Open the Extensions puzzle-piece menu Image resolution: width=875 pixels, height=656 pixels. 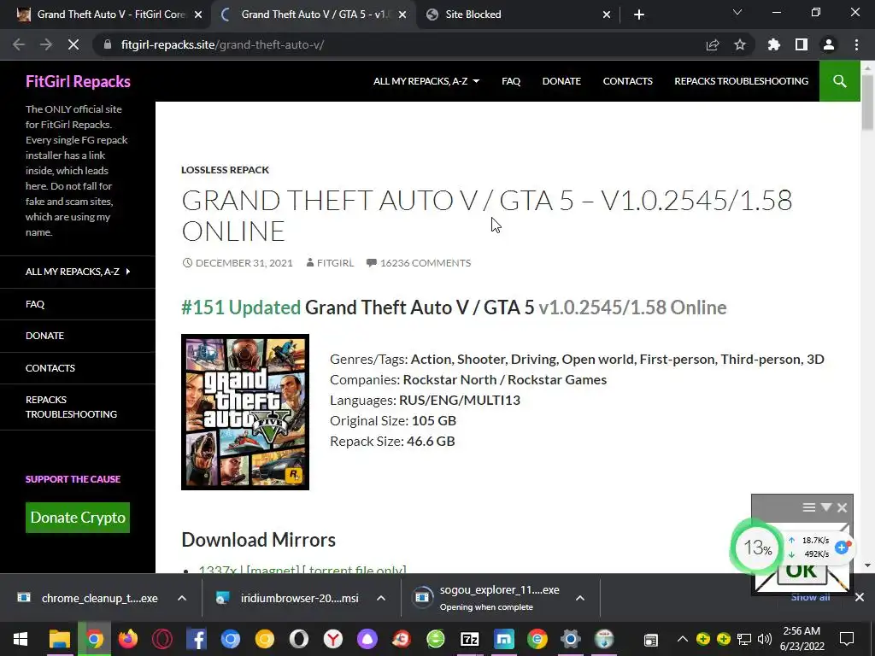[x=774, y=44]
